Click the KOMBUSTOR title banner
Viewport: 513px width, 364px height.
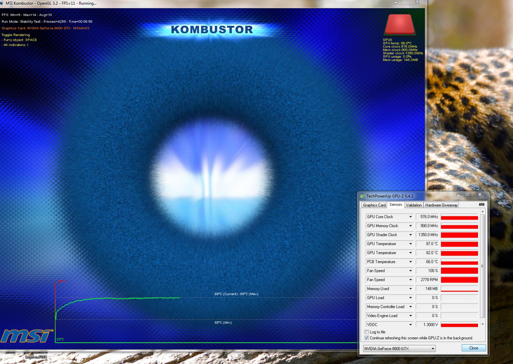[212, 30]
